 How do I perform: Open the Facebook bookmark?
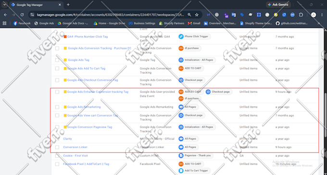point(22,24)
